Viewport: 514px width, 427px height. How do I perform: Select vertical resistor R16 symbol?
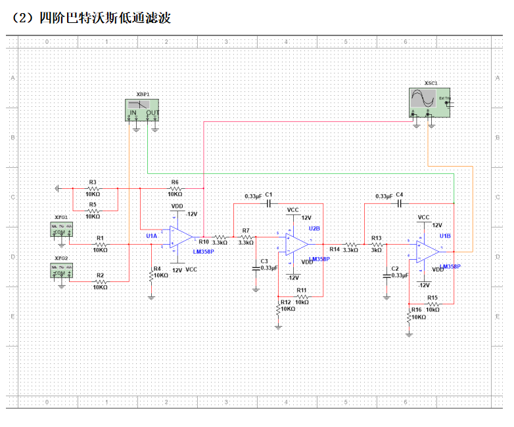[x=409, y=316]
